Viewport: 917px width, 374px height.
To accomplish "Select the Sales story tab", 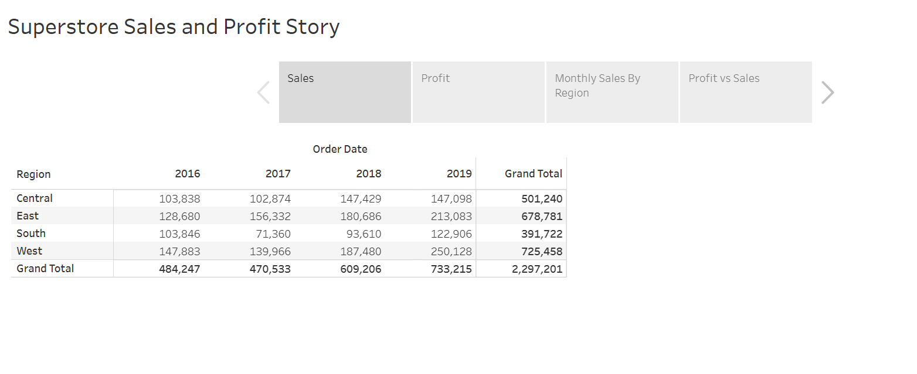I will [345, 92].
